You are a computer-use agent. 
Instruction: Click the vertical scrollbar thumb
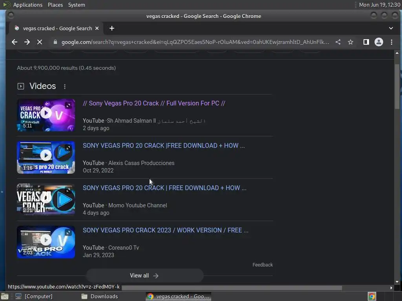pyautogui.click(x=397, y=87)
